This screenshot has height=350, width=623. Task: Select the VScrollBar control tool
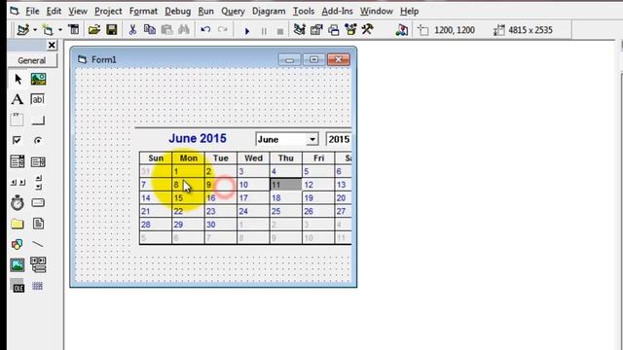[38, 182]
